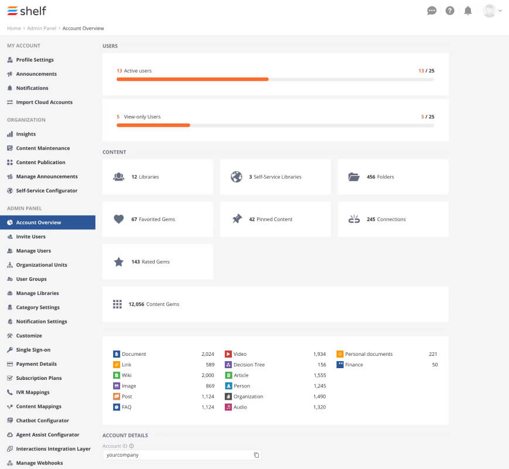Image resolution: width=509 pixels, height=469 pixels.
Task: Go to Profile Settings sidebar item
Action: [35, 60]
